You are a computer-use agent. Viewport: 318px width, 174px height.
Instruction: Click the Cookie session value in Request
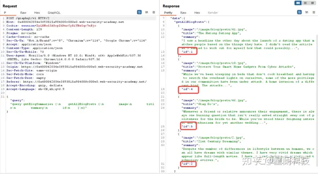click(66, 26)
